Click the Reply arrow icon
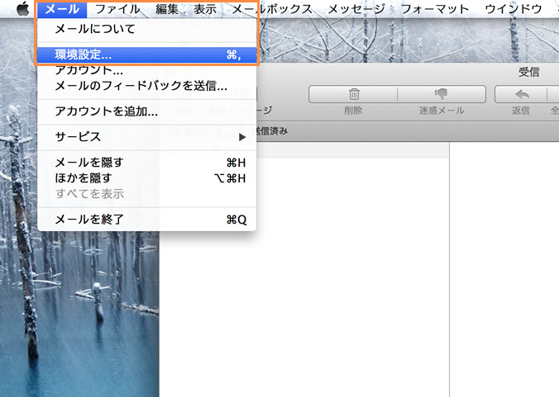The width and height of the screenshot is (559, 397). tap(522, 94)
